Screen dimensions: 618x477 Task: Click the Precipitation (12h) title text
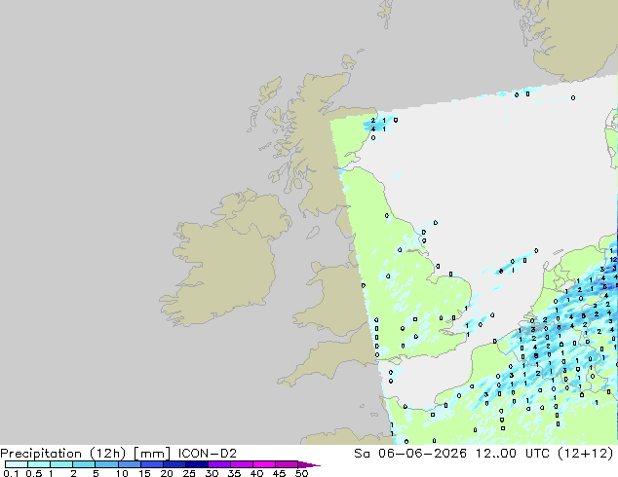63,454
